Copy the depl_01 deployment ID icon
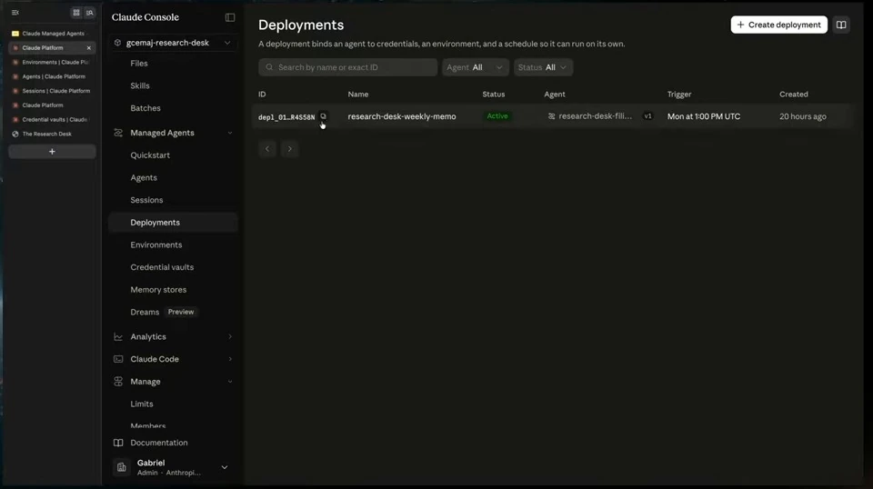The width and height of the screenshot is (873, 489). [x=323, y=116]
